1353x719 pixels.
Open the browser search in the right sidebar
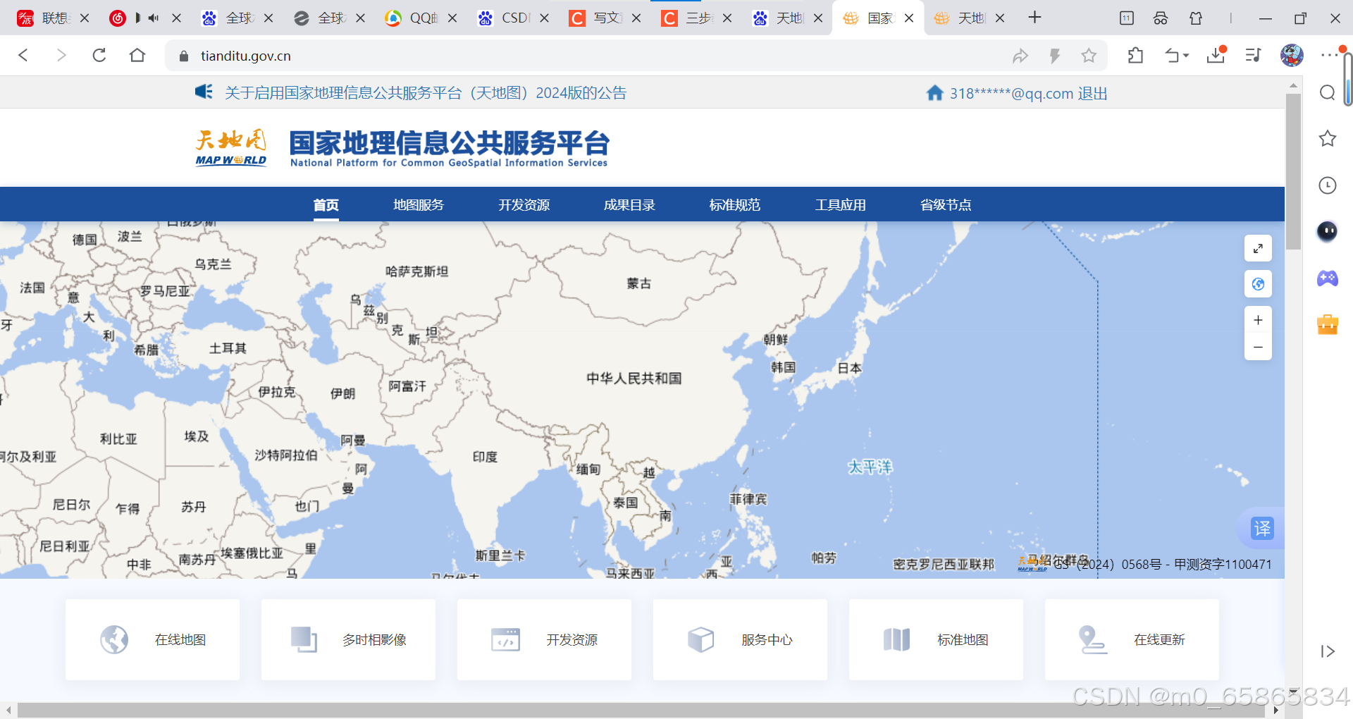tap(1328, 92)
